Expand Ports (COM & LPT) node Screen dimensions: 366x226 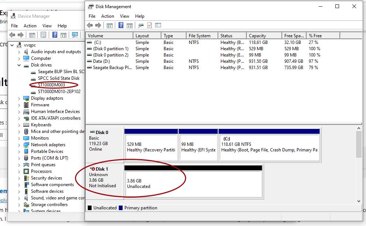pyautogui.click(x=19, y=158)
